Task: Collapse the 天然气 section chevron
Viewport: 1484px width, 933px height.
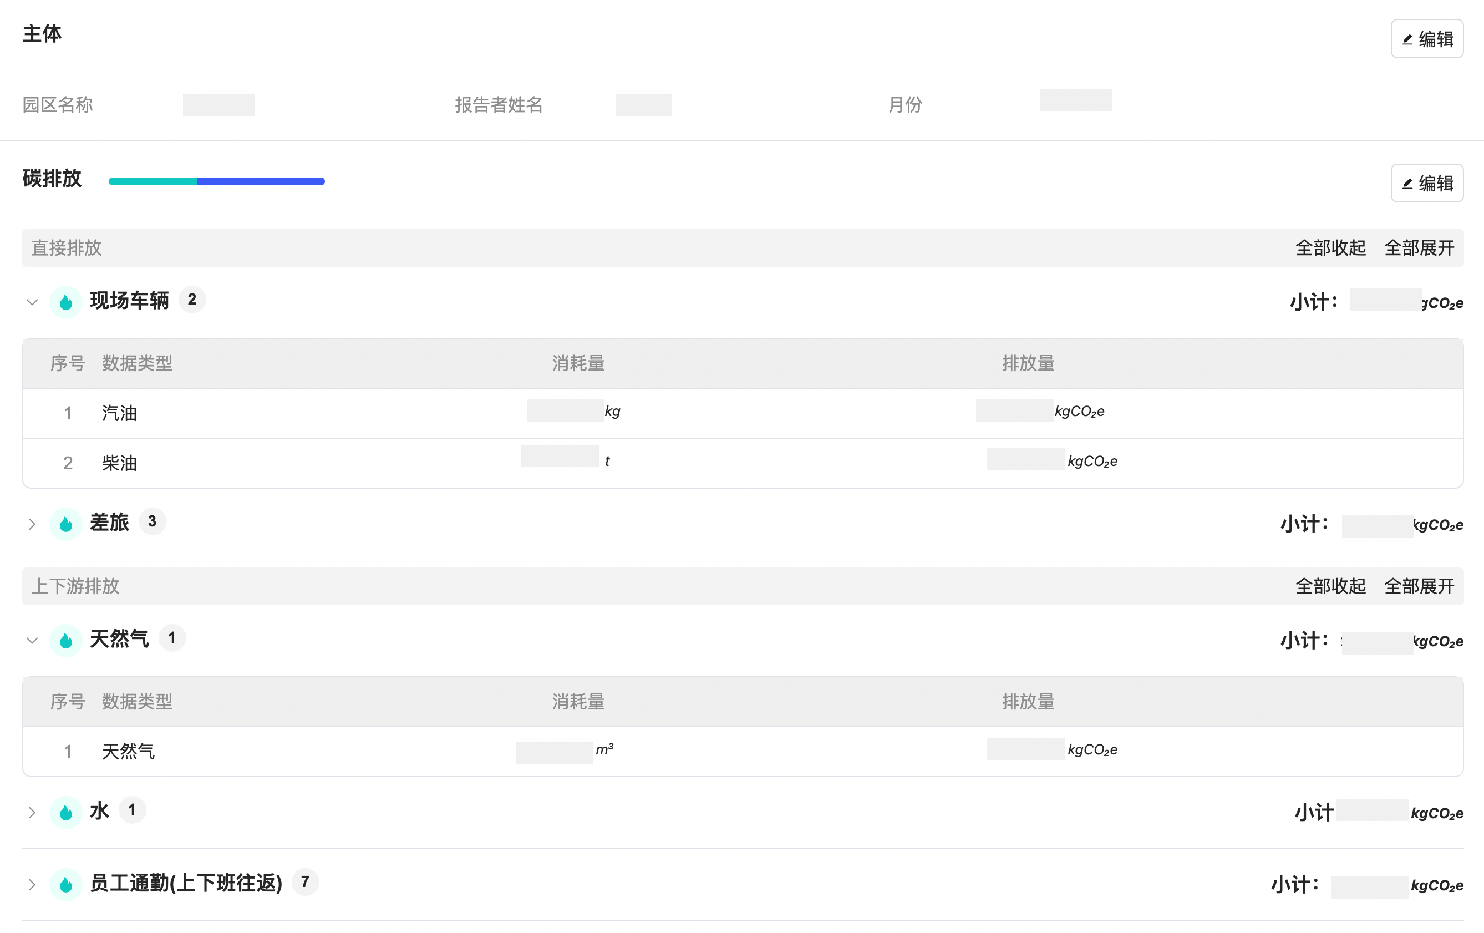Action: click(32, 640)
